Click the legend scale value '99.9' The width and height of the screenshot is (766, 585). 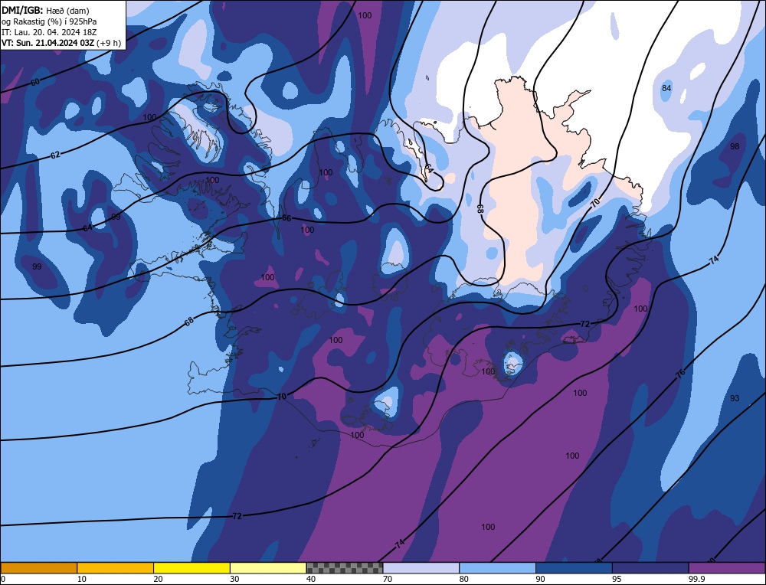(x=696, y=579)
